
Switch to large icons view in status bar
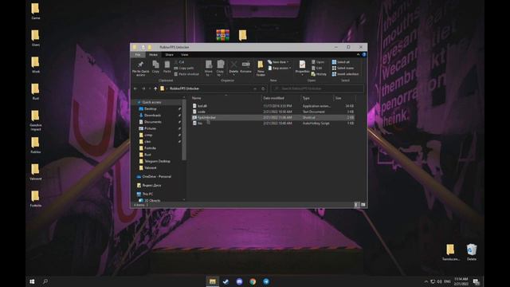[x=363, y=205]
